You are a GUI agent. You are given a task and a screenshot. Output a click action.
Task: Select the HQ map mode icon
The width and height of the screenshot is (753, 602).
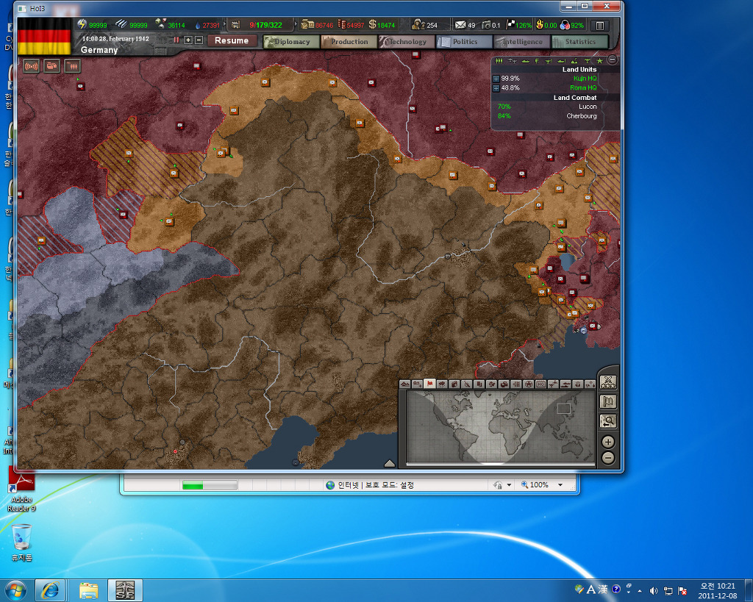click(x=543, y=384)
